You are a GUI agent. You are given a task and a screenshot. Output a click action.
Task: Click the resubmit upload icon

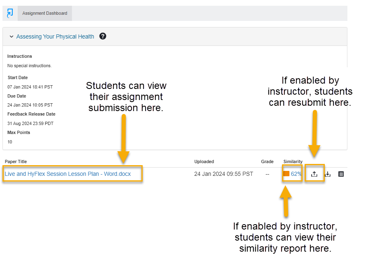tap(315, 174)
